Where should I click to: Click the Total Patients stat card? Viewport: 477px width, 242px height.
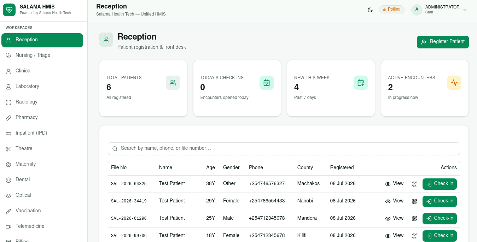(x=143, y=88)
